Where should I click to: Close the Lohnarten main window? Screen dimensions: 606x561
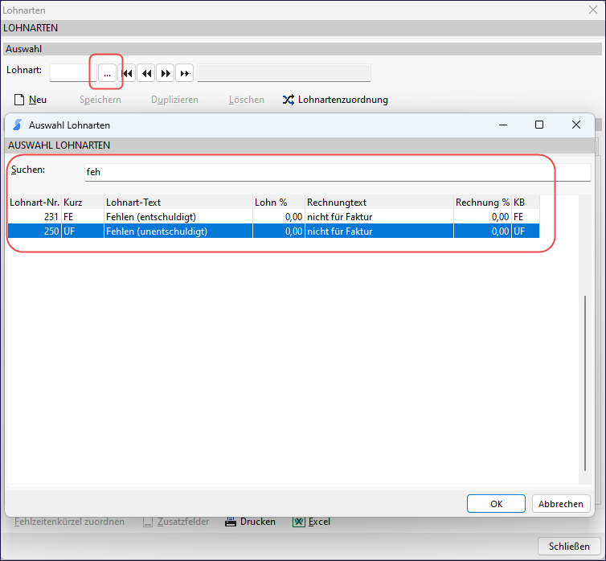point(593,10)
